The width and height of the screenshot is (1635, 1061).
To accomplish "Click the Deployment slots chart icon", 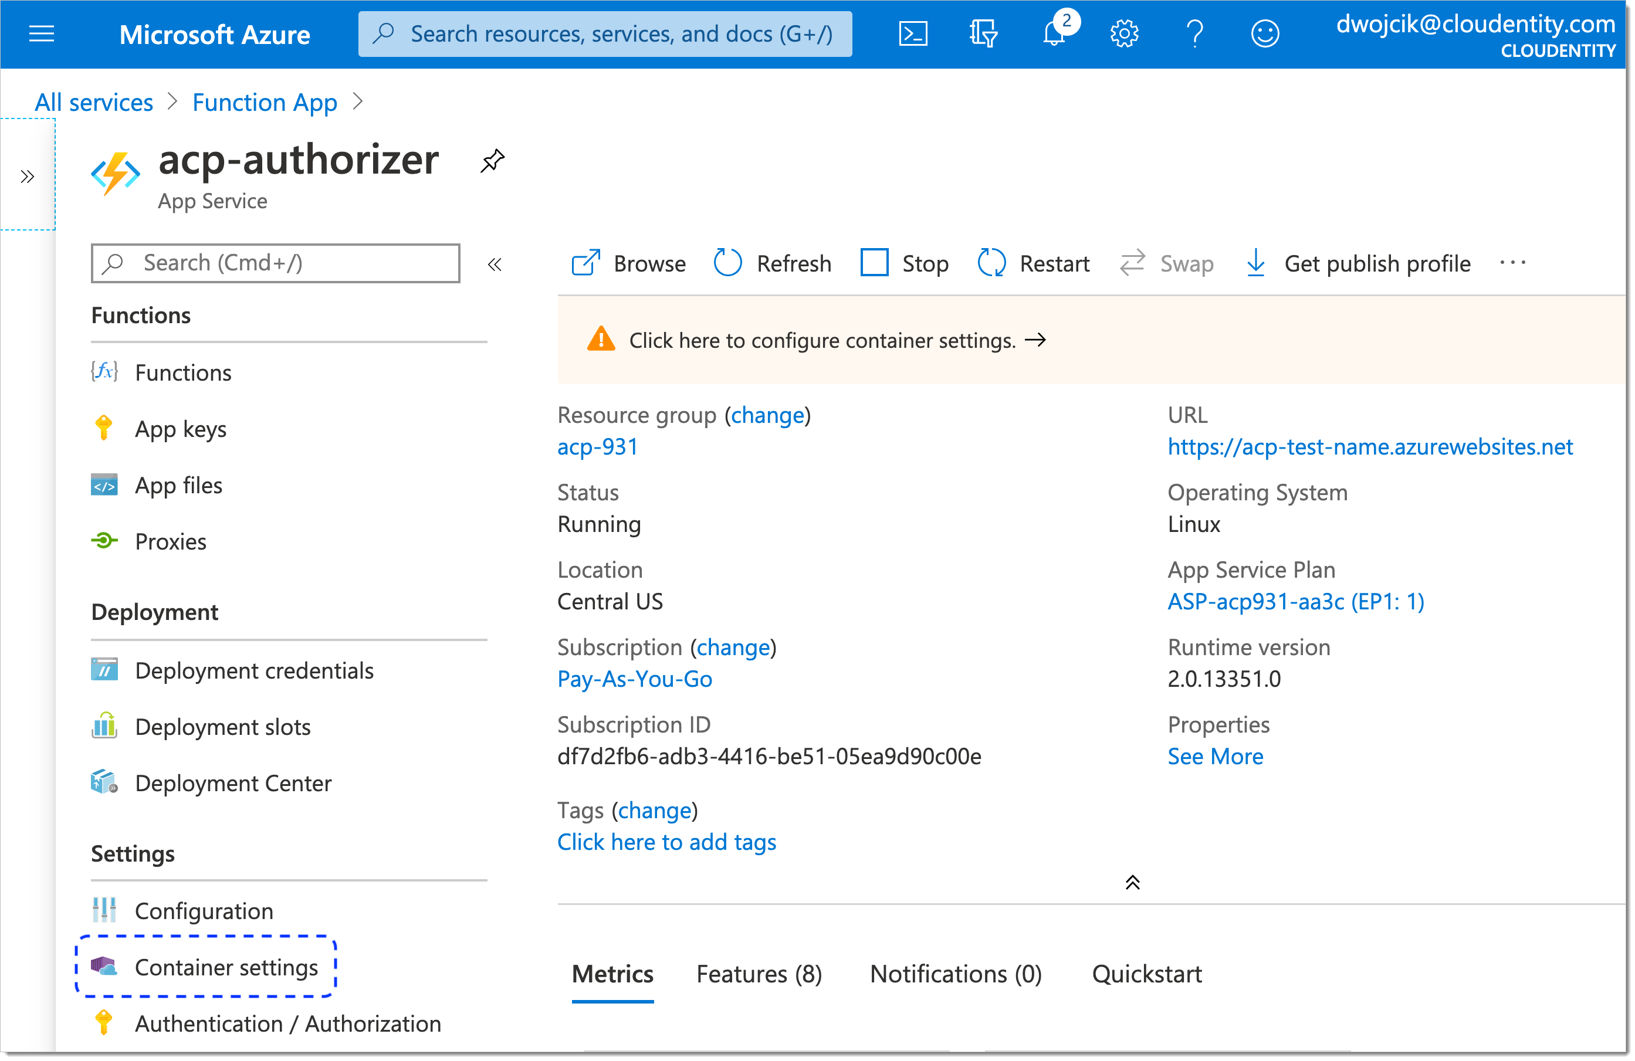I will click(104, 725).
